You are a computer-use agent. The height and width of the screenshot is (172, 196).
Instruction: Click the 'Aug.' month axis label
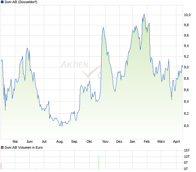[60, 142]
